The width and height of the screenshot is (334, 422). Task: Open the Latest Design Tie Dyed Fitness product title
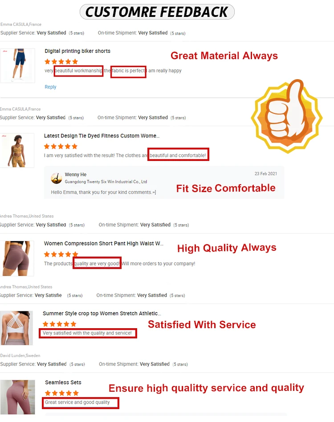[x=102, y=136]
